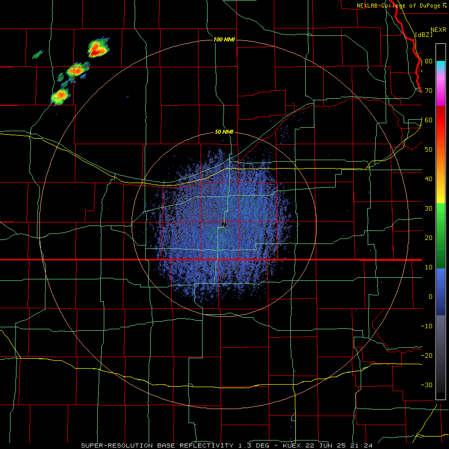Click the [dBZ] units label

coord(424,34)
